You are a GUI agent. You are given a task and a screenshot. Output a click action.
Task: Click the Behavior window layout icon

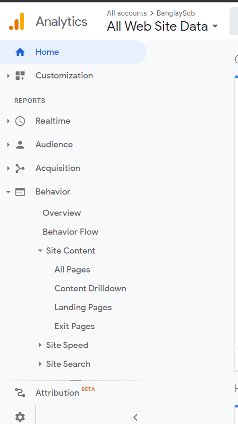(20, 192)
